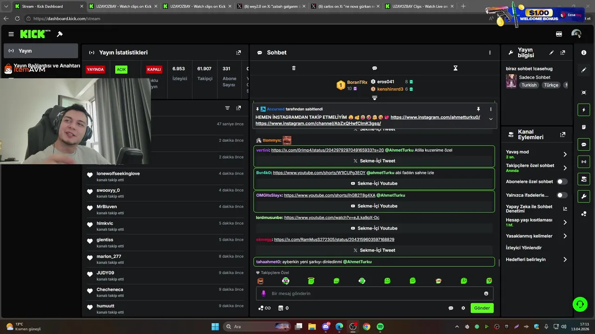Toggle the Abonelere özel sohbet switch
This screenshot has width=595, height=334.
tap(562, 182)
